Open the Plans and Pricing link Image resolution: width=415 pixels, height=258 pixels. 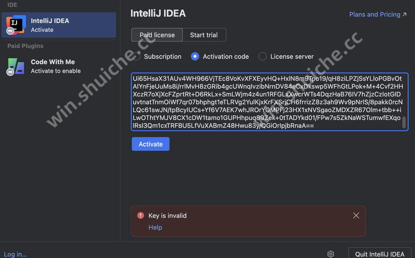coord(375,14)
